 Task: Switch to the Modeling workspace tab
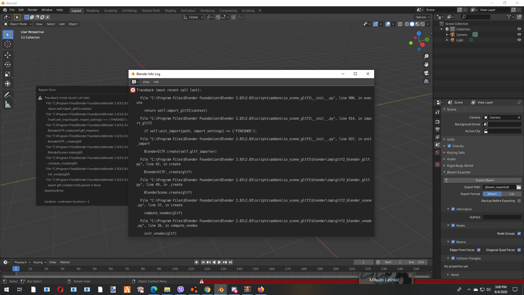tap(93, 11)
